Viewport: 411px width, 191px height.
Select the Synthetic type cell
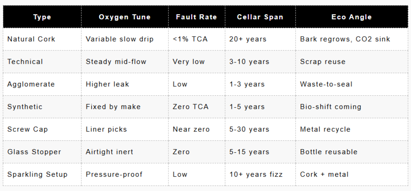[25, 107]
